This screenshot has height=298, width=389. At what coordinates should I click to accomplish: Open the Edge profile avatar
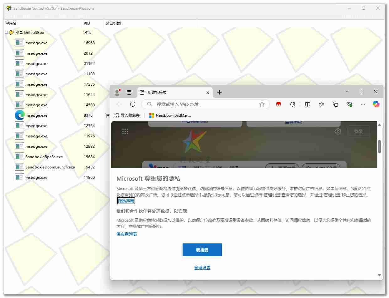117,92
